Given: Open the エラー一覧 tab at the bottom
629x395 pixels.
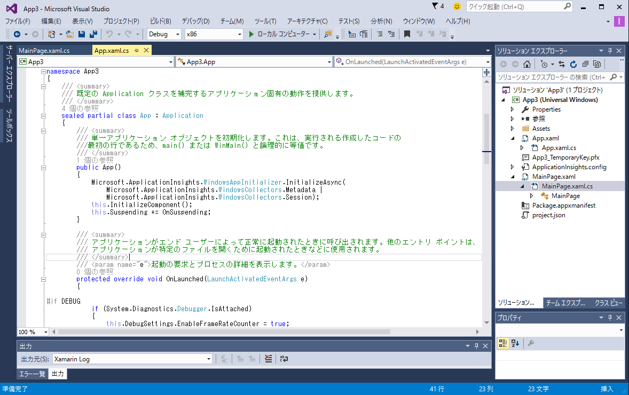Looking at the screenshot, I should (x=32, y=374).
